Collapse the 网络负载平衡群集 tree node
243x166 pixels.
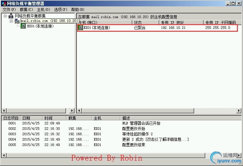[x=5, y=16]
